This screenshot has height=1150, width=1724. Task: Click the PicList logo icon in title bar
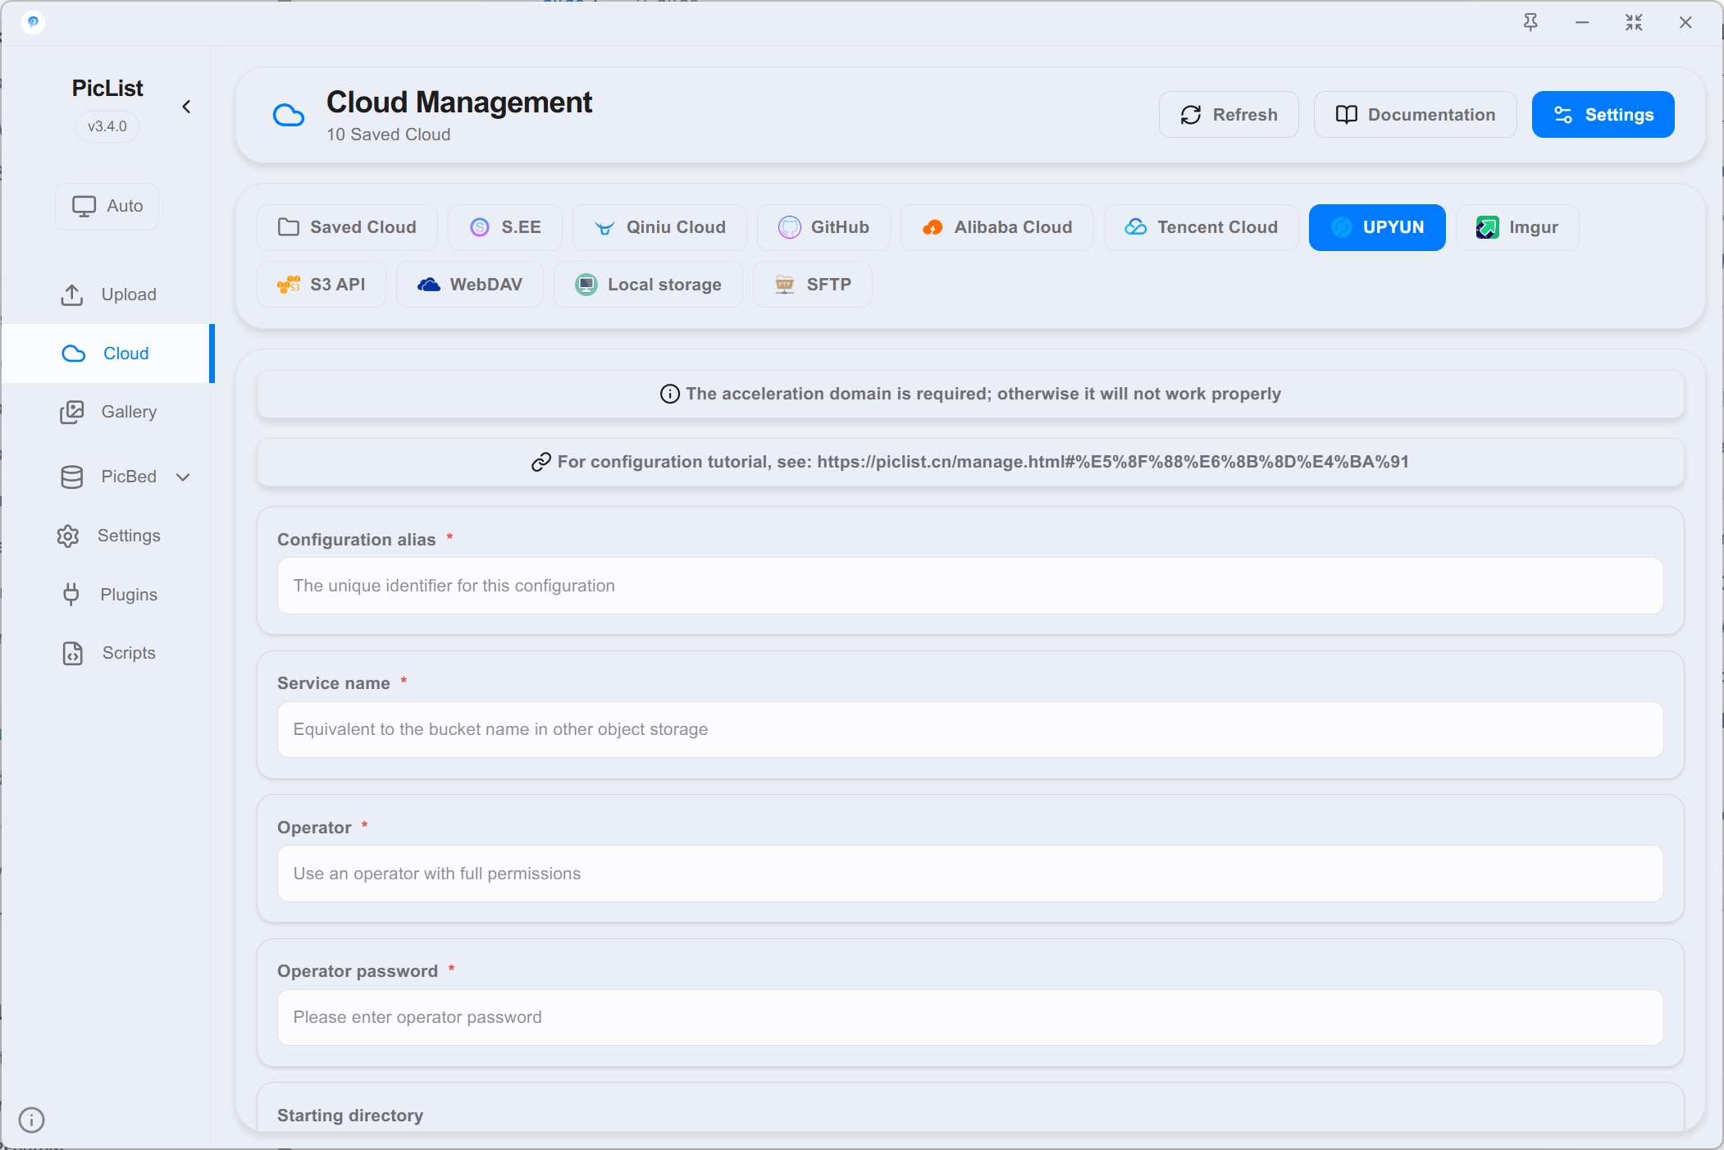coord(33,21)
